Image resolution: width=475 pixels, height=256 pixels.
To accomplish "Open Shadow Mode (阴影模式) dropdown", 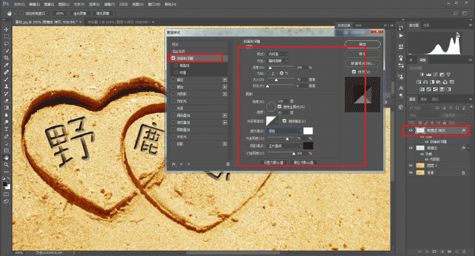I will tap(284, 146).
